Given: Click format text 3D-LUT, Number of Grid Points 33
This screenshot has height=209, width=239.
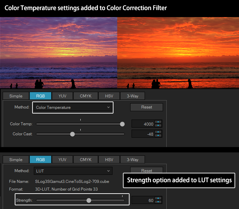Looking at the screenshot, I should pos(67,189).
